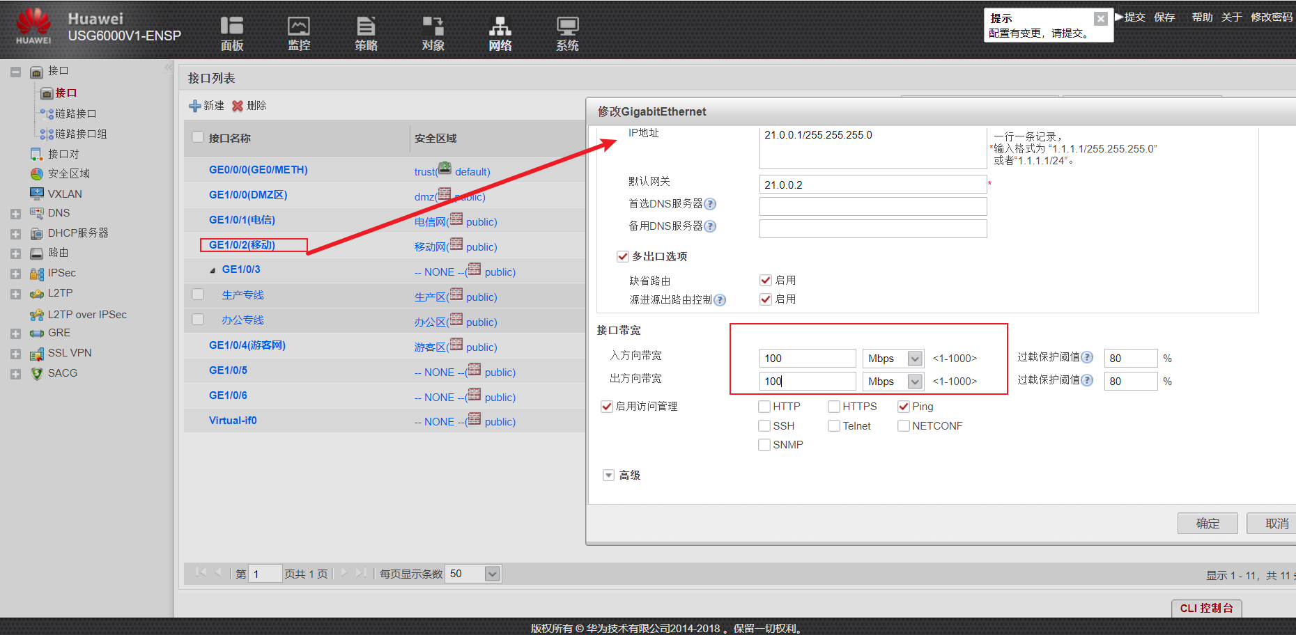Click the blue plus 新建 icon
This screenshot has width=1296, height=635.
point(195,106)
